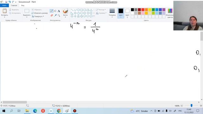Viewport: 203px width, 114px height.
Task: Expand the Повернуть rotate dropdown
Action: pyautogui.click(x=43, y=16)
